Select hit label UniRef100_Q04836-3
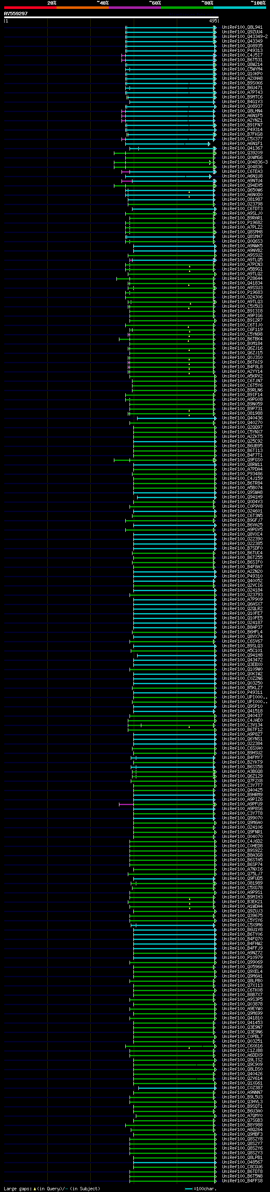Image resolution: width=270 pixels, height=1192 pixels. 245,162
